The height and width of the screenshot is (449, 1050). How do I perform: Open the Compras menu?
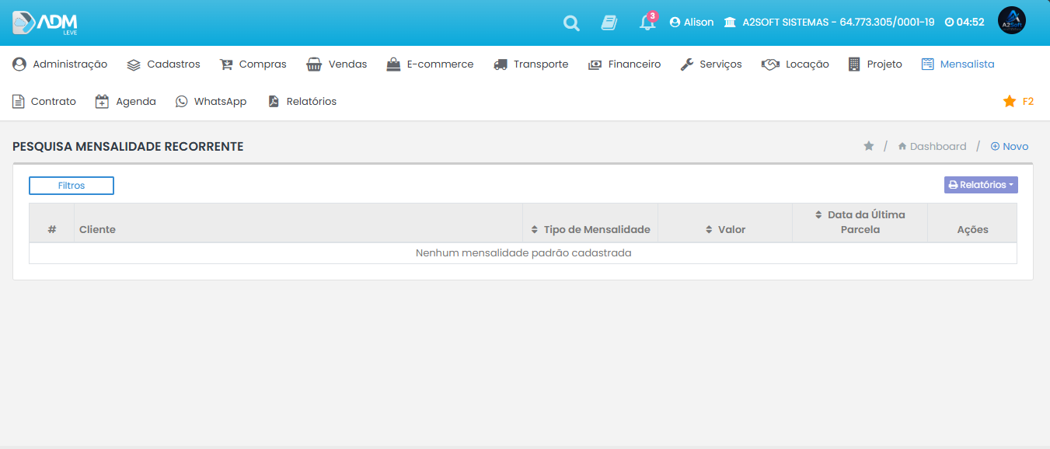point(253,64)
